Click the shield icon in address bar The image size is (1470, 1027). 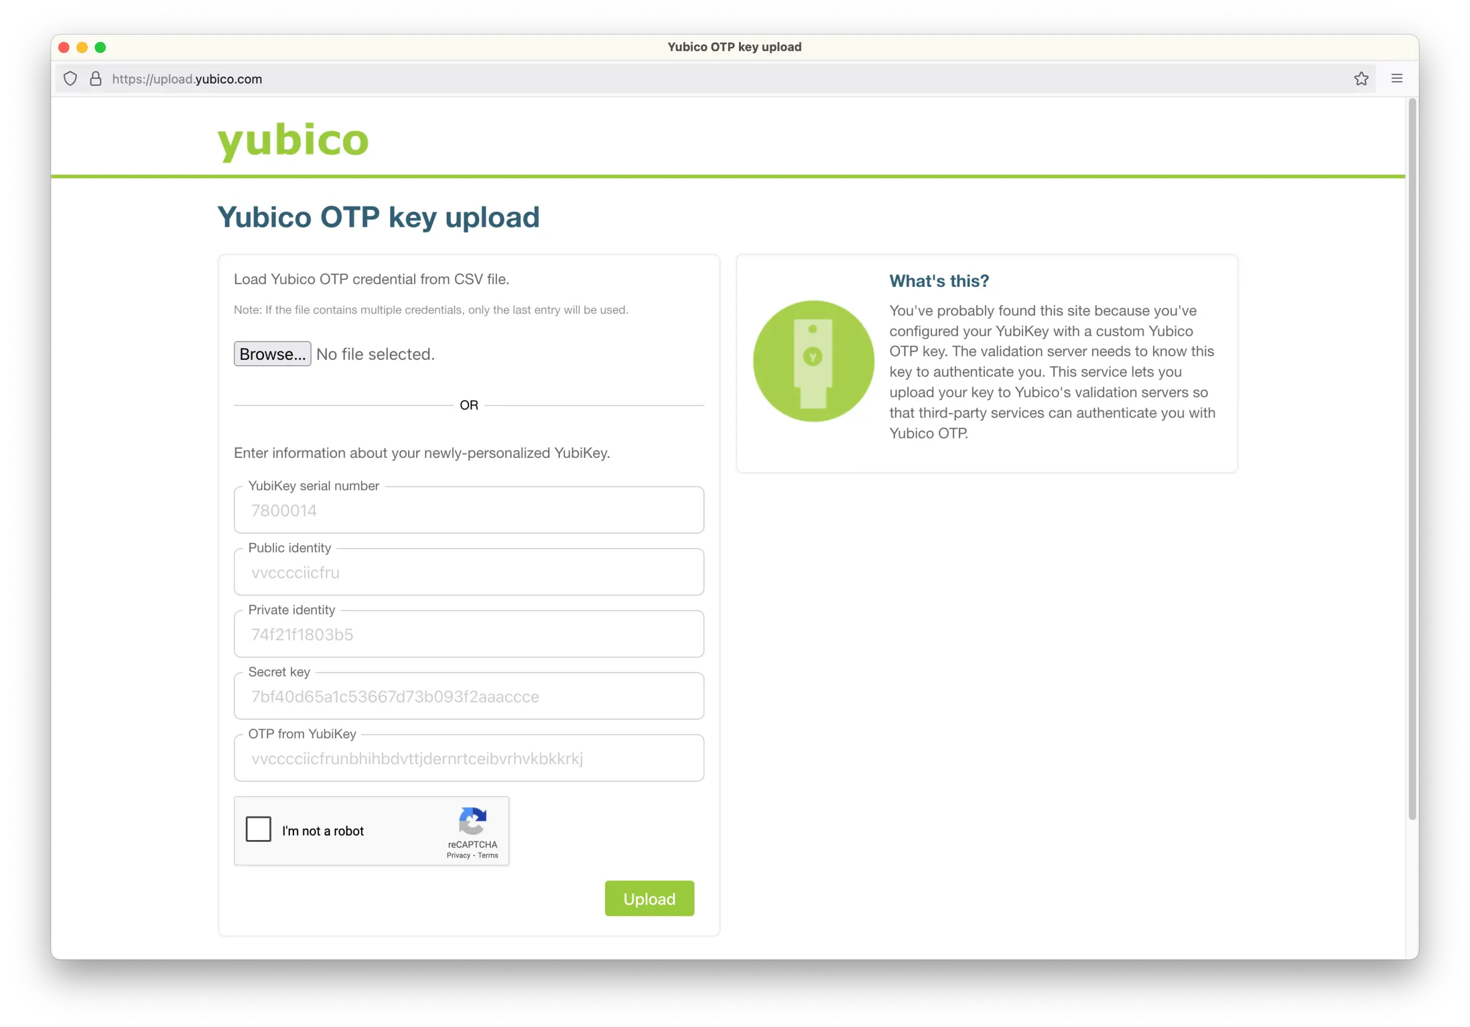71,78
